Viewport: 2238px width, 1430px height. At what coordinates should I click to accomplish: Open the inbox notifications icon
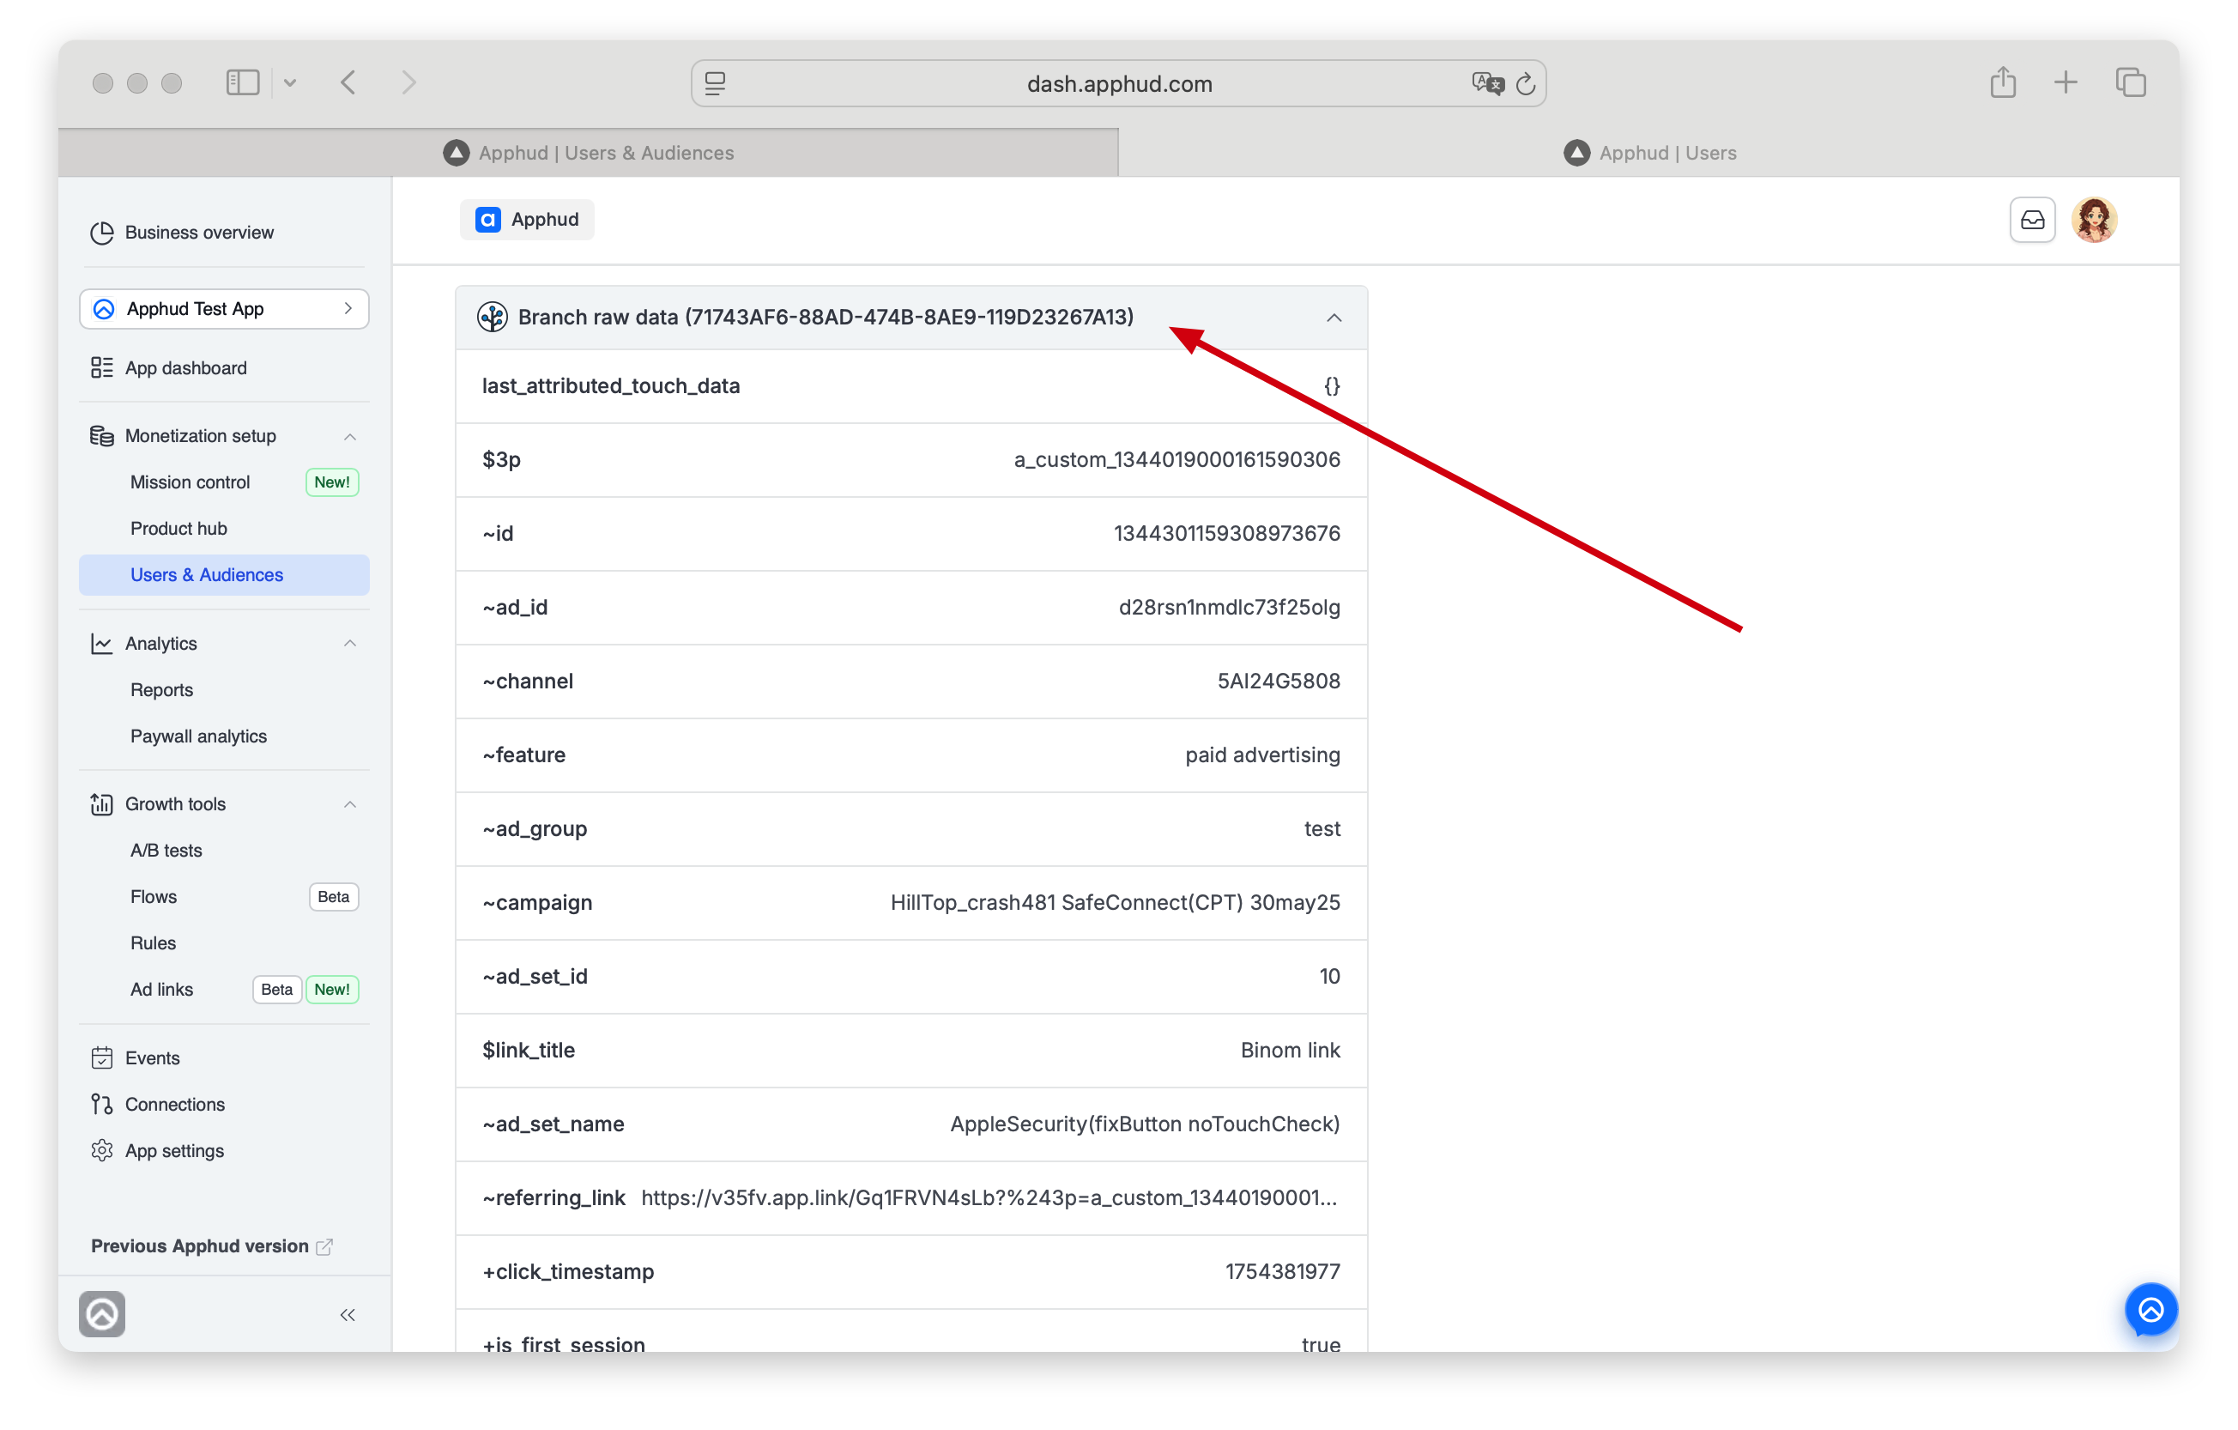coord(2032,221)
